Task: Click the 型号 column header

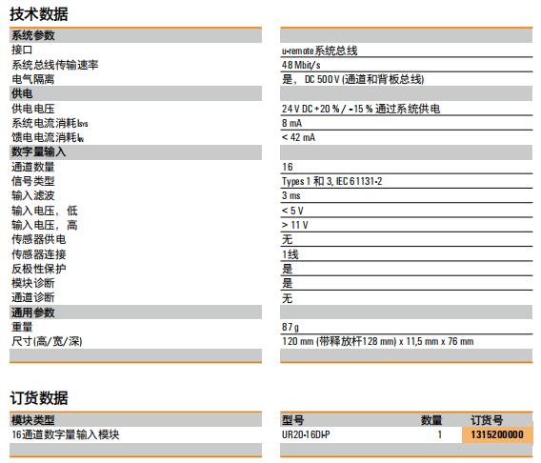Action: pyautogui.click(x=293, y=420)
